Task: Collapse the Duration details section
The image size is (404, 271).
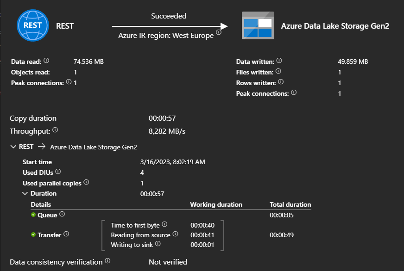Action: [x=25, y=193]
